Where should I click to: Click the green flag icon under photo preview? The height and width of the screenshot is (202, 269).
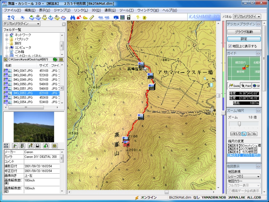(15, 146)
